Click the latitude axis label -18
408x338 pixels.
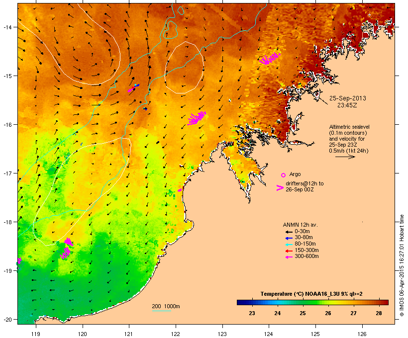(7, 222)
